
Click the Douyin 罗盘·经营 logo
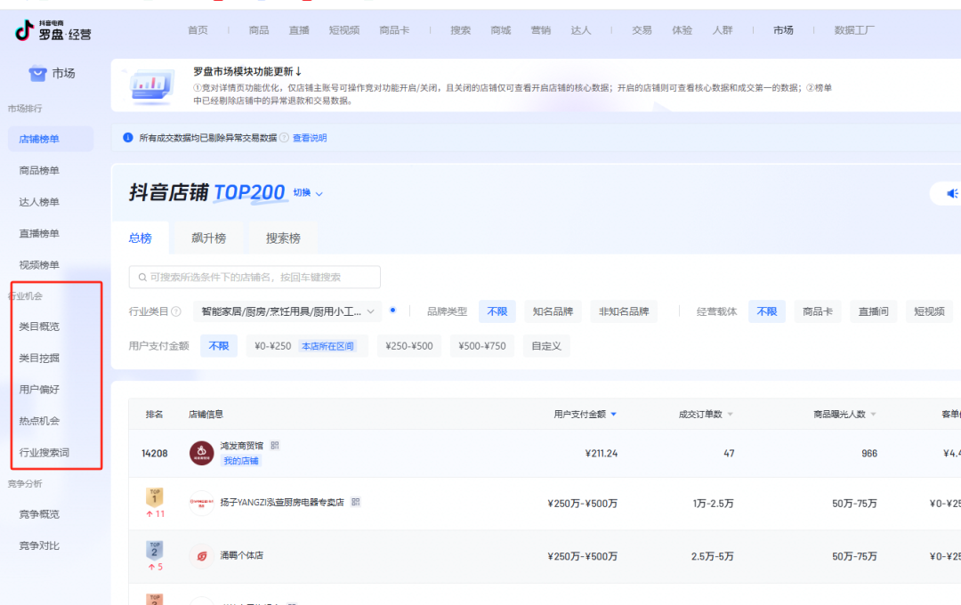pyautogui.click(x=53, y=30)
